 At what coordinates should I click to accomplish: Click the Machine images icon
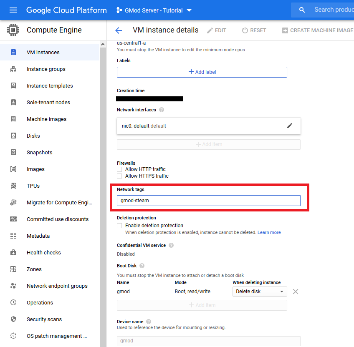click(13, 119)
